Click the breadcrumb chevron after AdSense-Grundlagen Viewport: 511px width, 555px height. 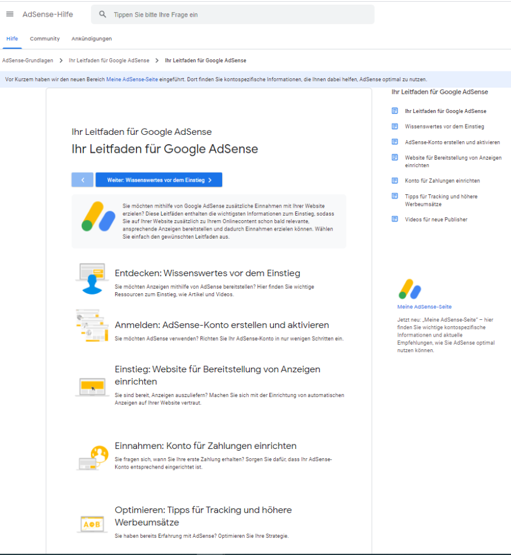61,61
